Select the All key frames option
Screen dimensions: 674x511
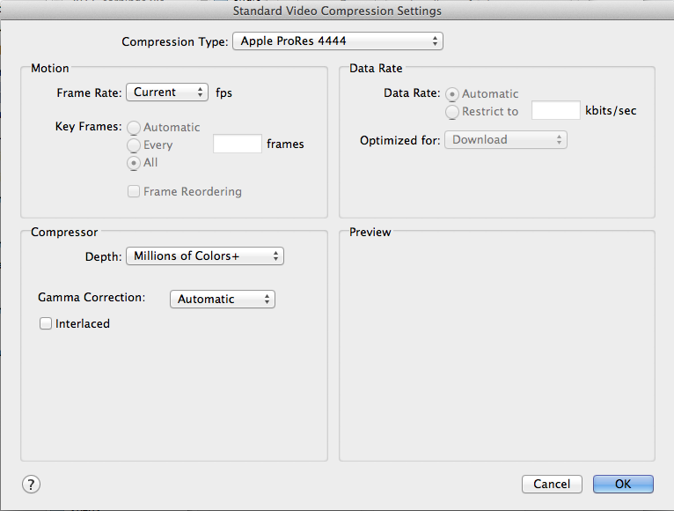[135, 163]
